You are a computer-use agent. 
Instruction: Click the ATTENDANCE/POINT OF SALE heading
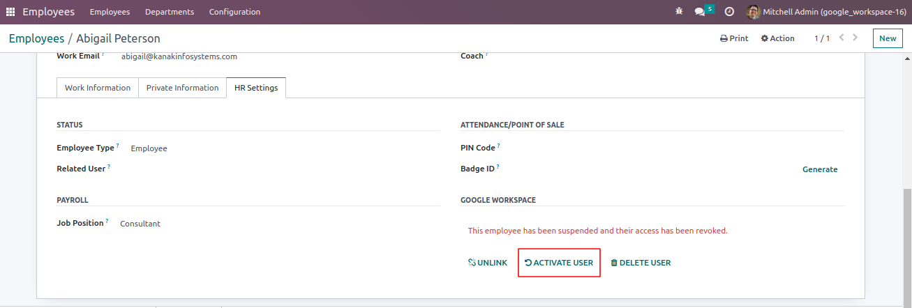click(512, 125)
